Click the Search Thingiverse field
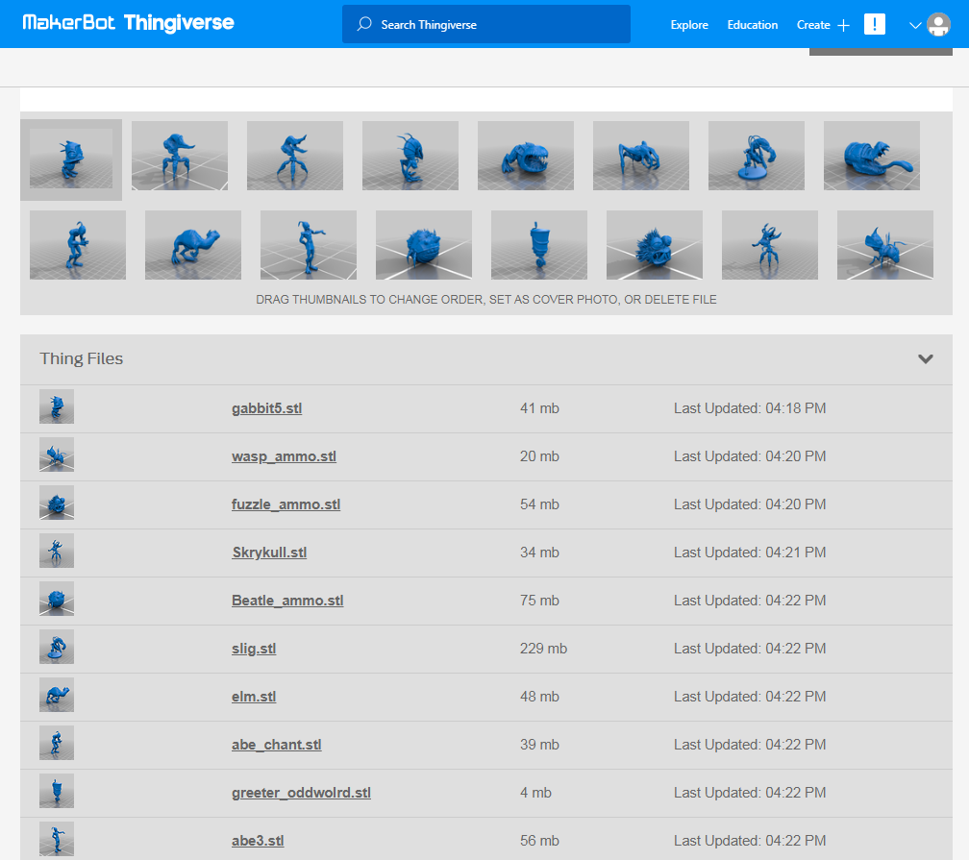This screenshot has width=969, height=860. tap(486, 24)
